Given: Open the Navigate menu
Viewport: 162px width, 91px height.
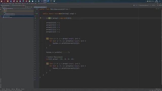Looking at the screenshot, I should [x=10, y=4].
